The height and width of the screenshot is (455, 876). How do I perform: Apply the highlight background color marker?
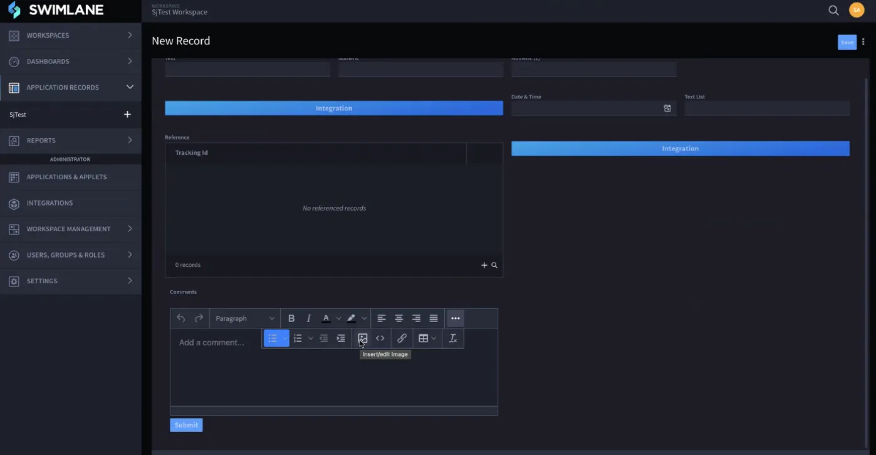tap(351, 318)
